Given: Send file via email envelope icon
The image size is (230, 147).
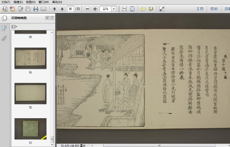Looking at the screenshot, I should pyautogui.click(x=43, y=9).
